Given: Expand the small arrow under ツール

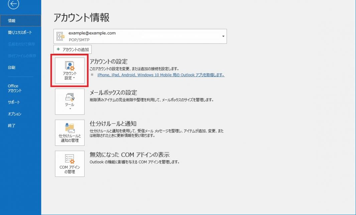Looking at the screenshot, I should pyautogui.click(x=70, y=109).
